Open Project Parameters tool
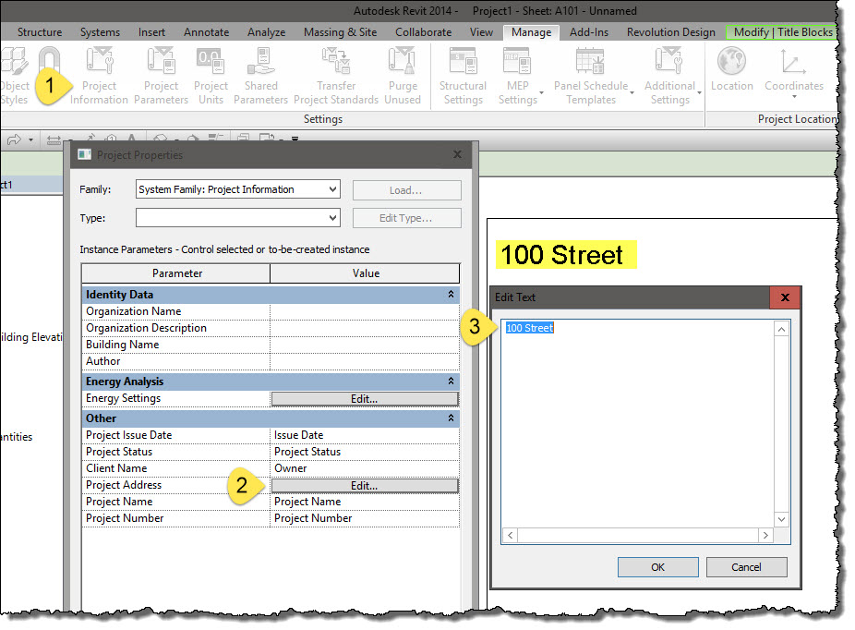 click(x=161, y=77)
